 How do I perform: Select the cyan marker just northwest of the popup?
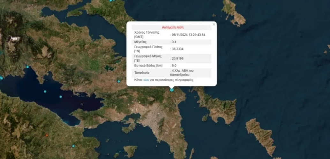pyautogui.click(x=119, y=81)
